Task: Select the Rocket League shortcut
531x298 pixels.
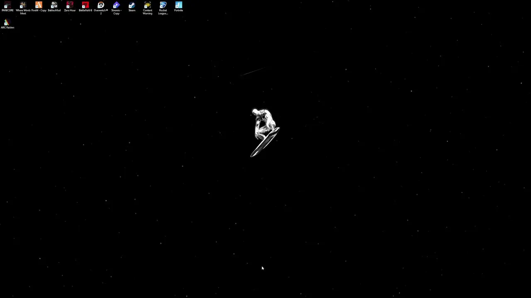Action: (163, 8)
